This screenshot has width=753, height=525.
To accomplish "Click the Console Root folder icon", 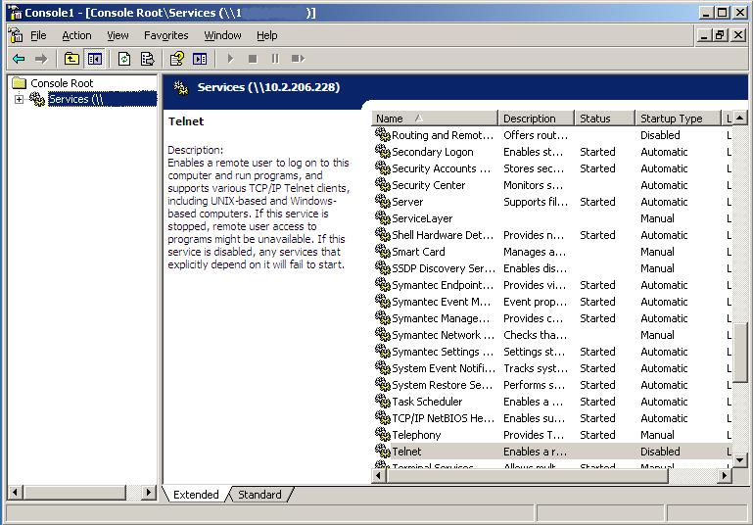I will click(20, 83).
